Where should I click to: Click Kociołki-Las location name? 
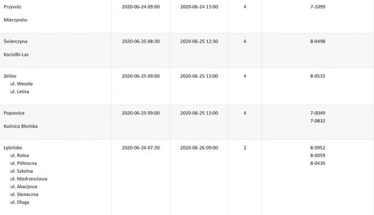(x=16, y=54)
